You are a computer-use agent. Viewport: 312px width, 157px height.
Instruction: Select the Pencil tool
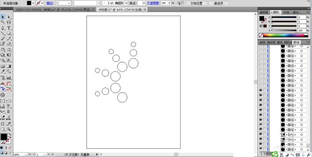tap(9, 38)
